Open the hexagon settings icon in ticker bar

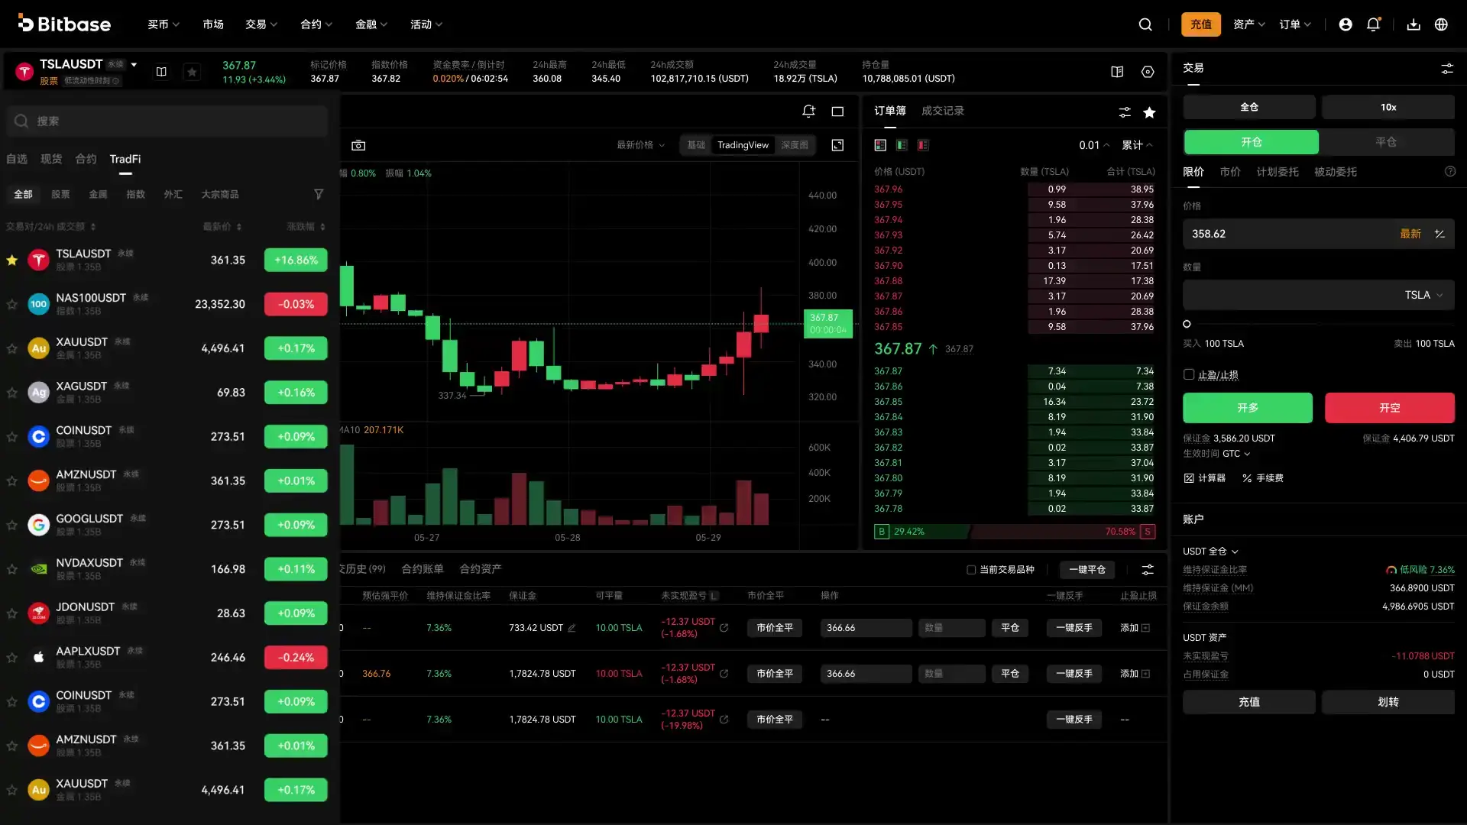(x=1148, y=72)
